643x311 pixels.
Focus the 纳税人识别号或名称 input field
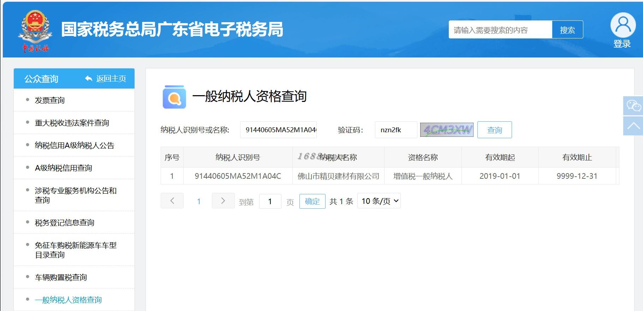pyautogui.click(x=278, y=130)
